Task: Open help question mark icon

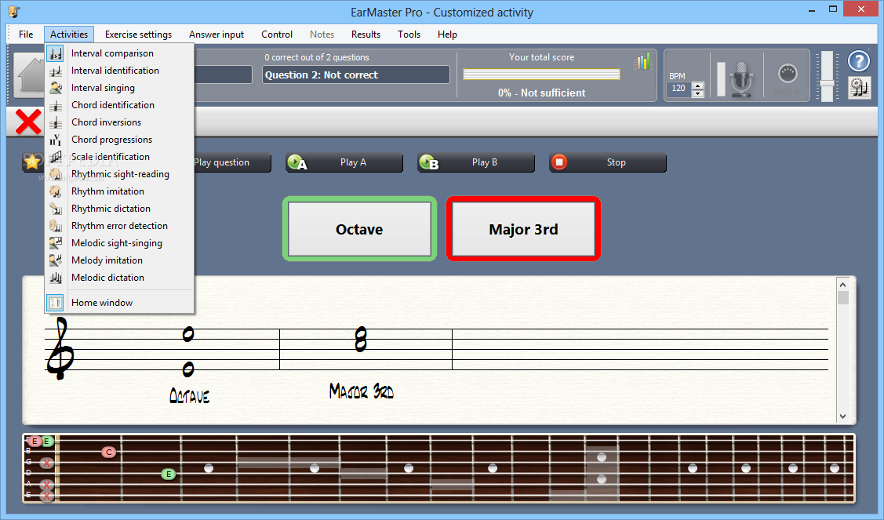Action: (x=859, y=60)
